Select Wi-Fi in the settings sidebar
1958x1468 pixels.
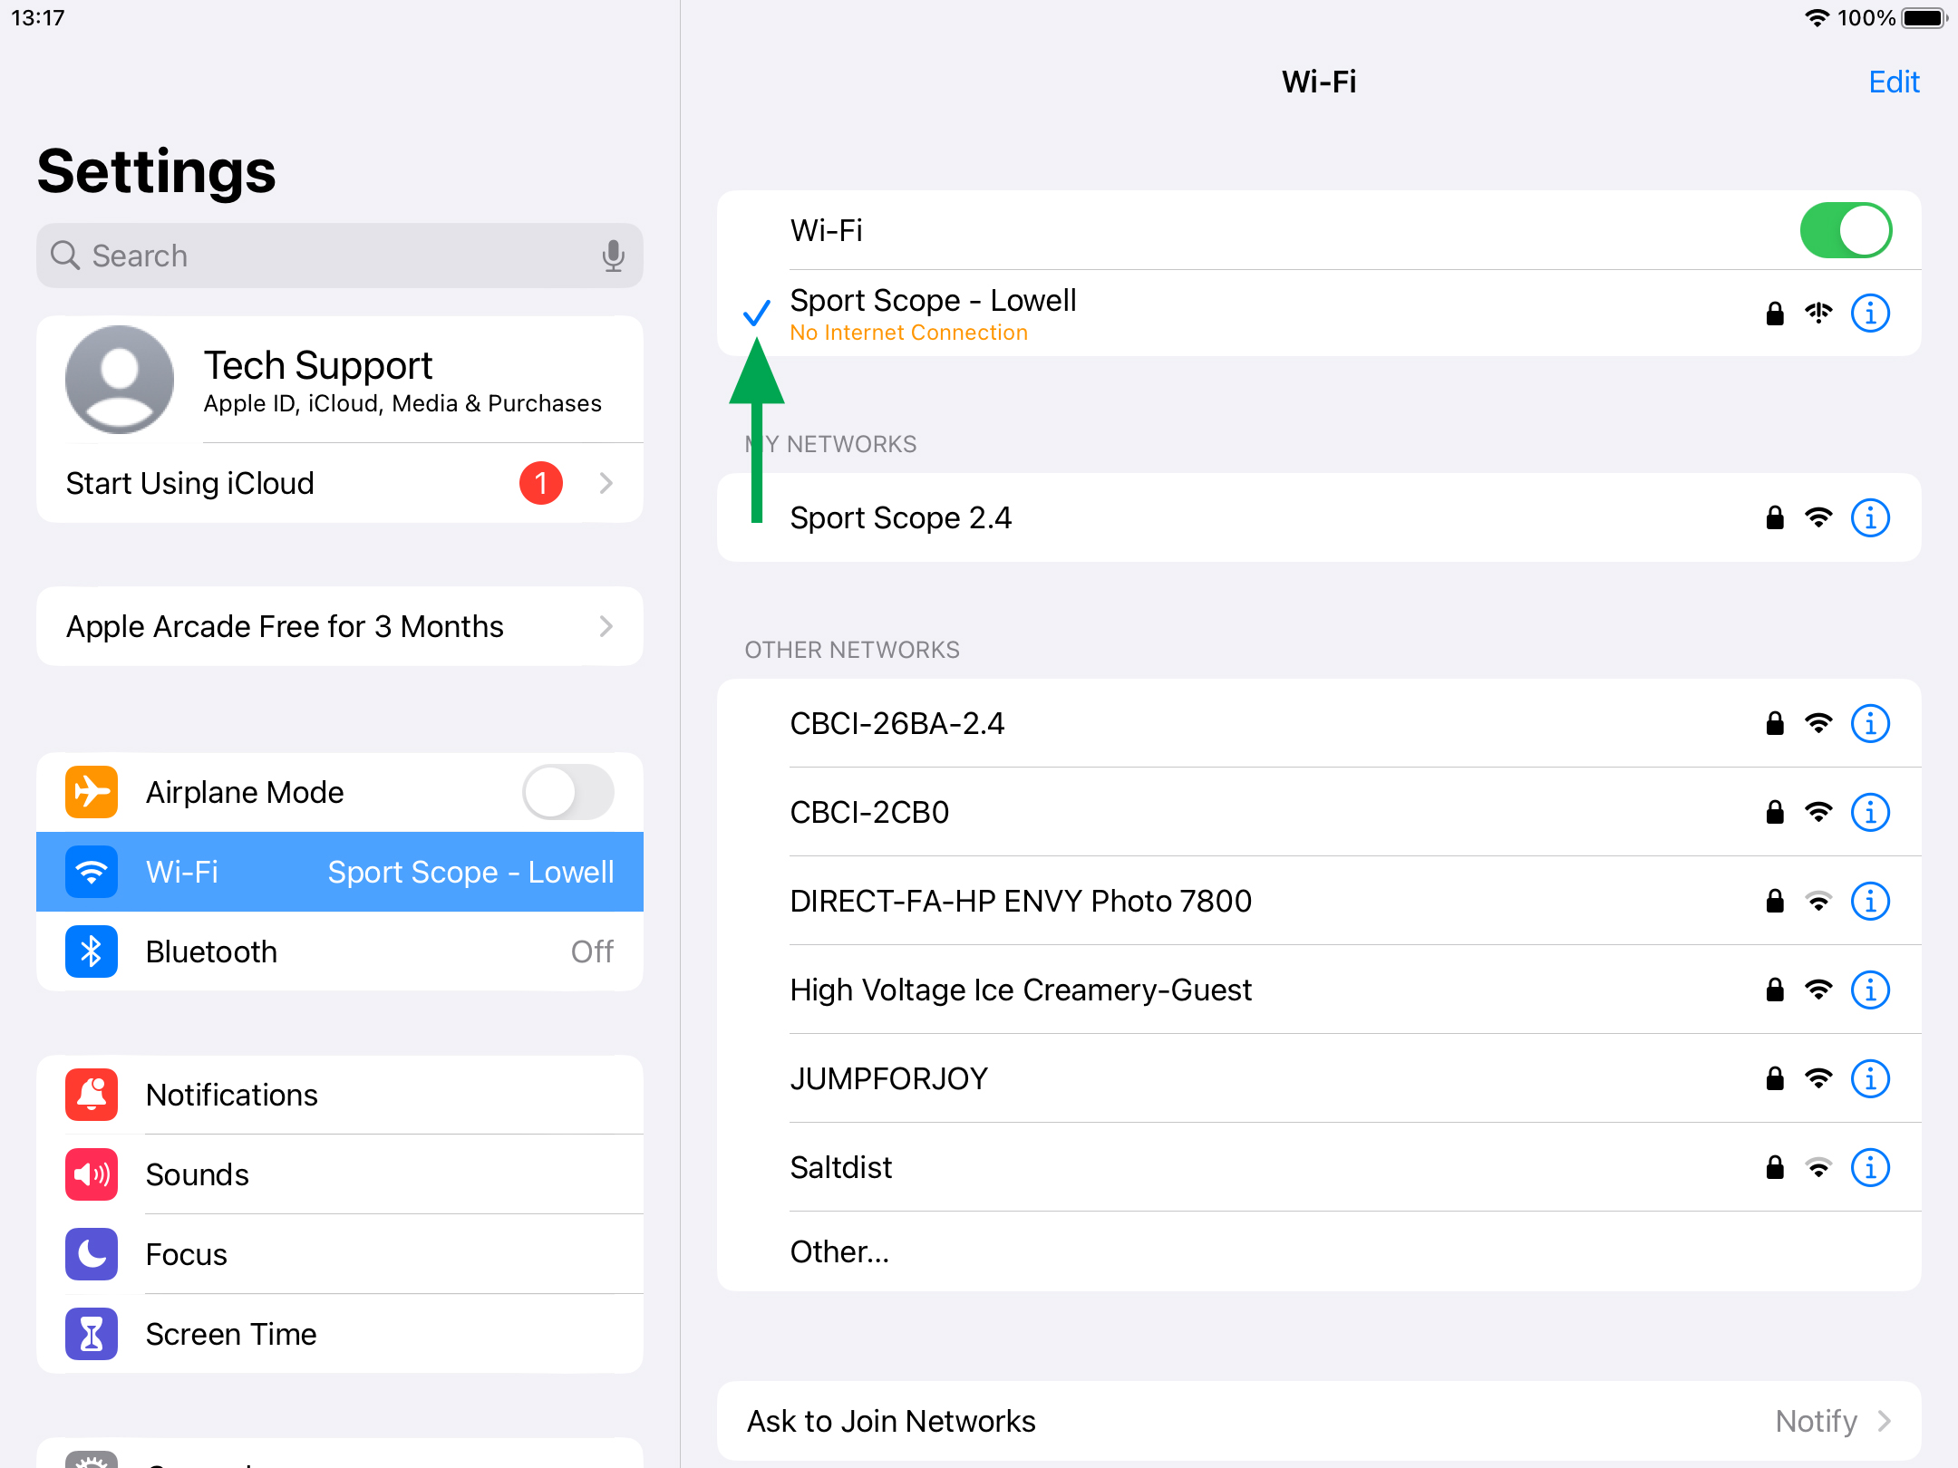[x=340, y=872]
